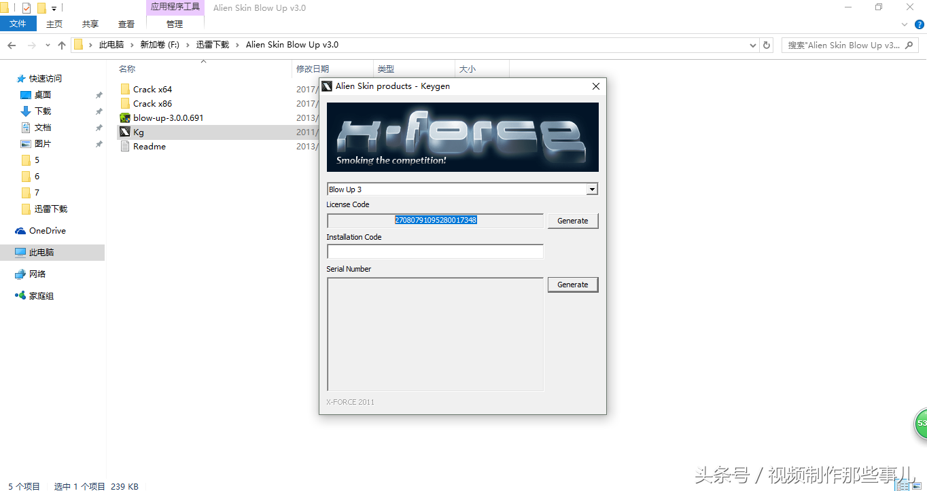Select the Kg application icon
Image resolution: width=927 pixels, height=491 pixels.
point(125,132)
